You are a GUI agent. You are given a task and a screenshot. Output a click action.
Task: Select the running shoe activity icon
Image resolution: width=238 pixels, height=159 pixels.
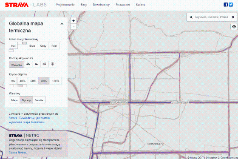(x=36, y=64)
